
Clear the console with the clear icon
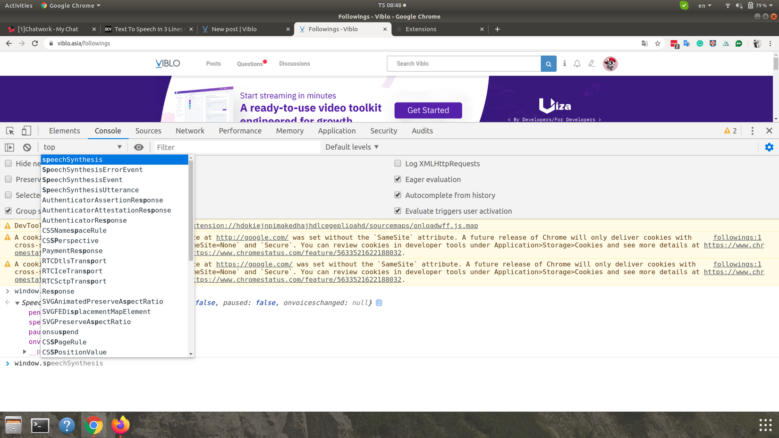[x=27, y=147]
